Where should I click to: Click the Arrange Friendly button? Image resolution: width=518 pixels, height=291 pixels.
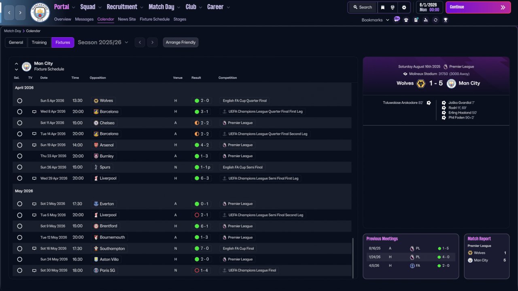[x=180, y=42]
